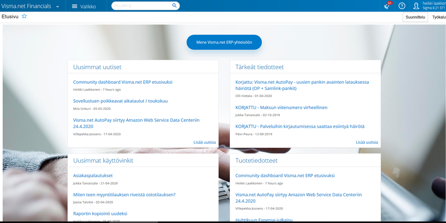Open Community dashboard article under Tuotetiedotteet
This screenshot has width=446, height=223.
[285, 176]
